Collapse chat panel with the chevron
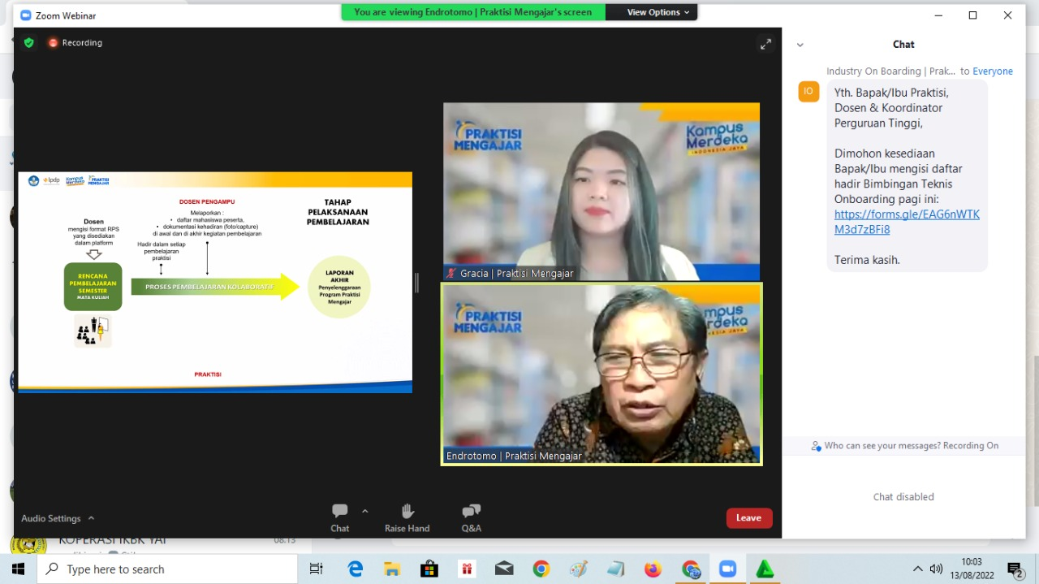 800,45
